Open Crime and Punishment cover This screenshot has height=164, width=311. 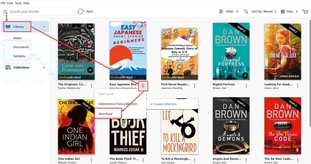click(x=76, y=52)
